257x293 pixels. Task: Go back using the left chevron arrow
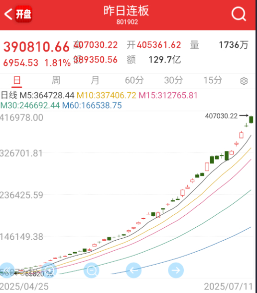point(8,14)
